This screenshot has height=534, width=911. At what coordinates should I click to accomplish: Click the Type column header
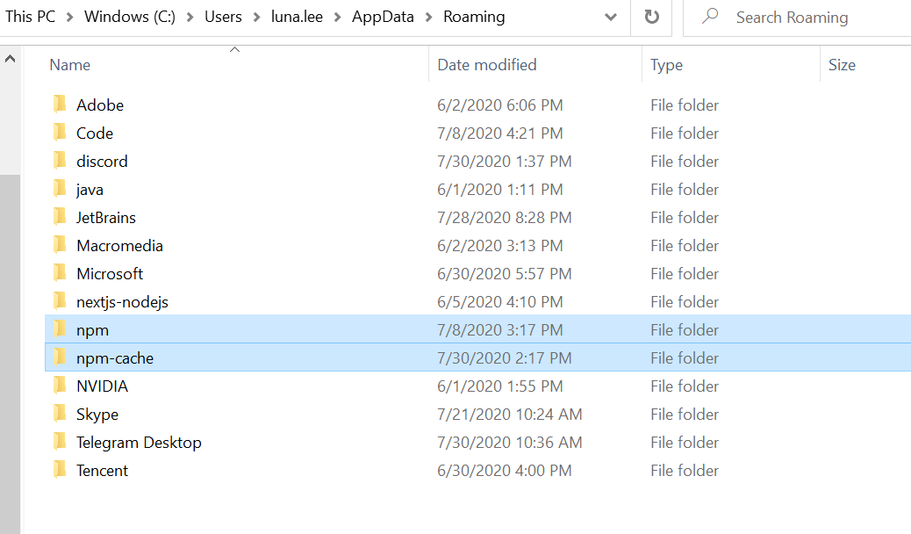point(667,65)
